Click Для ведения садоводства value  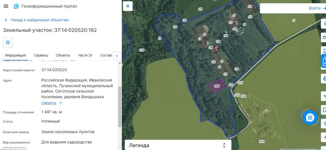tap(67, 142)
